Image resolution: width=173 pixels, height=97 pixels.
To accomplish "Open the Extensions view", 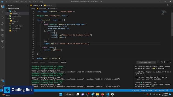I will click(x=3, y=29).
